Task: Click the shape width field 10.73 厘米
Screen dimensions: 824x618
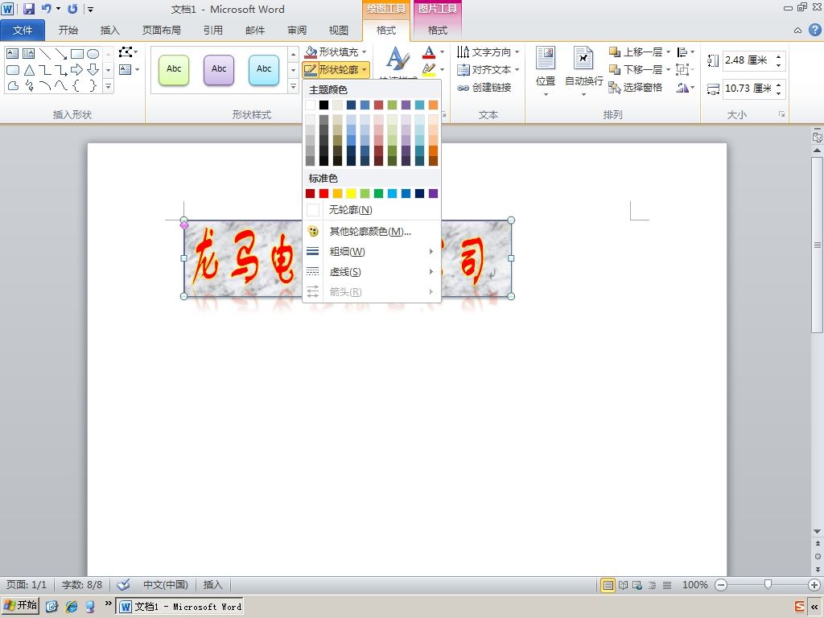Action: (x=748, y=89)
